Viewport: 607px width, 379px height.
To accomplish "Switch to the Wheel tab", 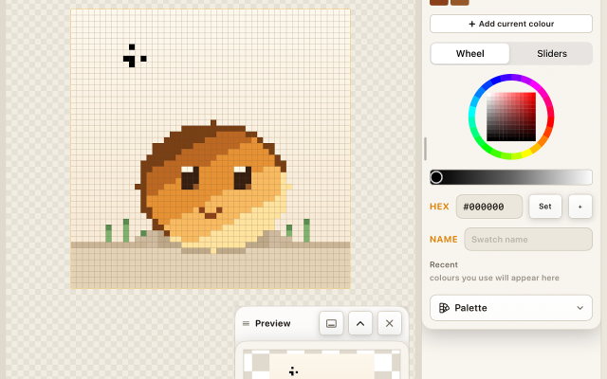I will 470,54.
